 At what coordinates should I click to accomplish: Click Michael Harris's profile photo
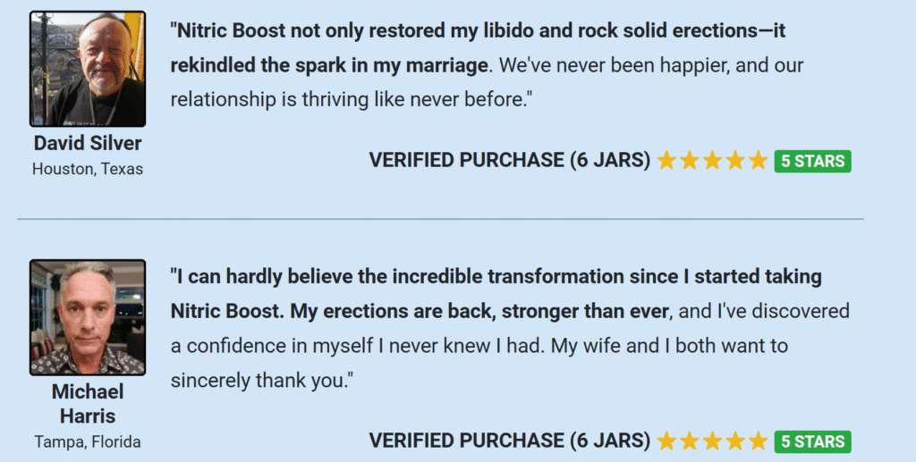pyautogui.click(x=88, y=317)
